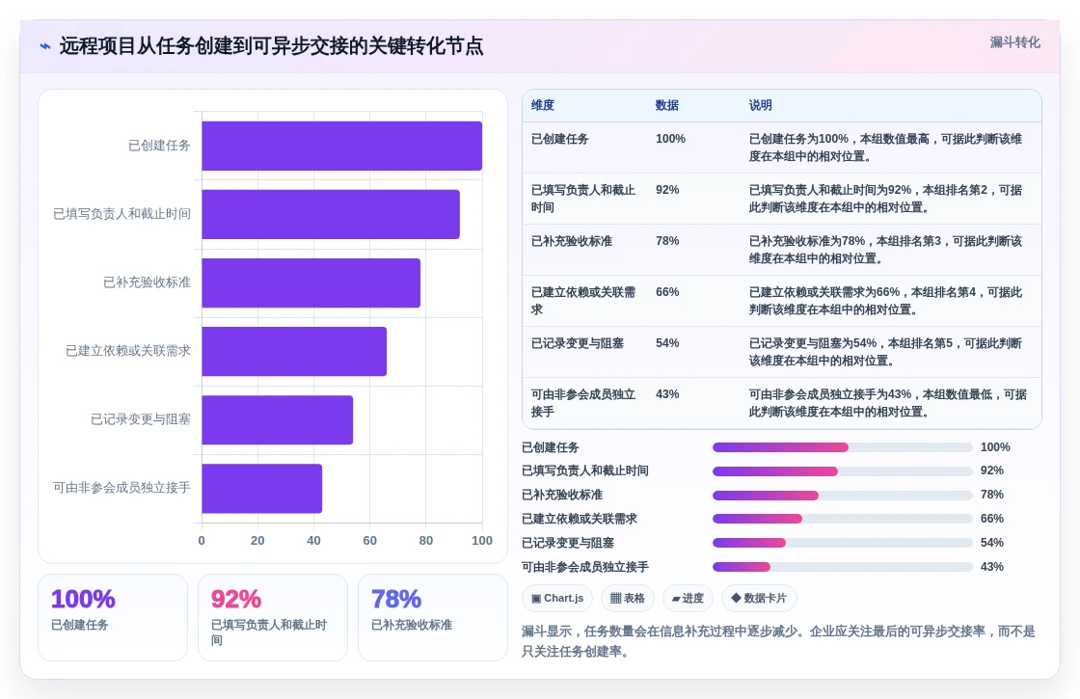Click the table row name 已建立依赖或关联需求
The width and height of the screenshot is (1080, 699).
(x=583, y=301)
